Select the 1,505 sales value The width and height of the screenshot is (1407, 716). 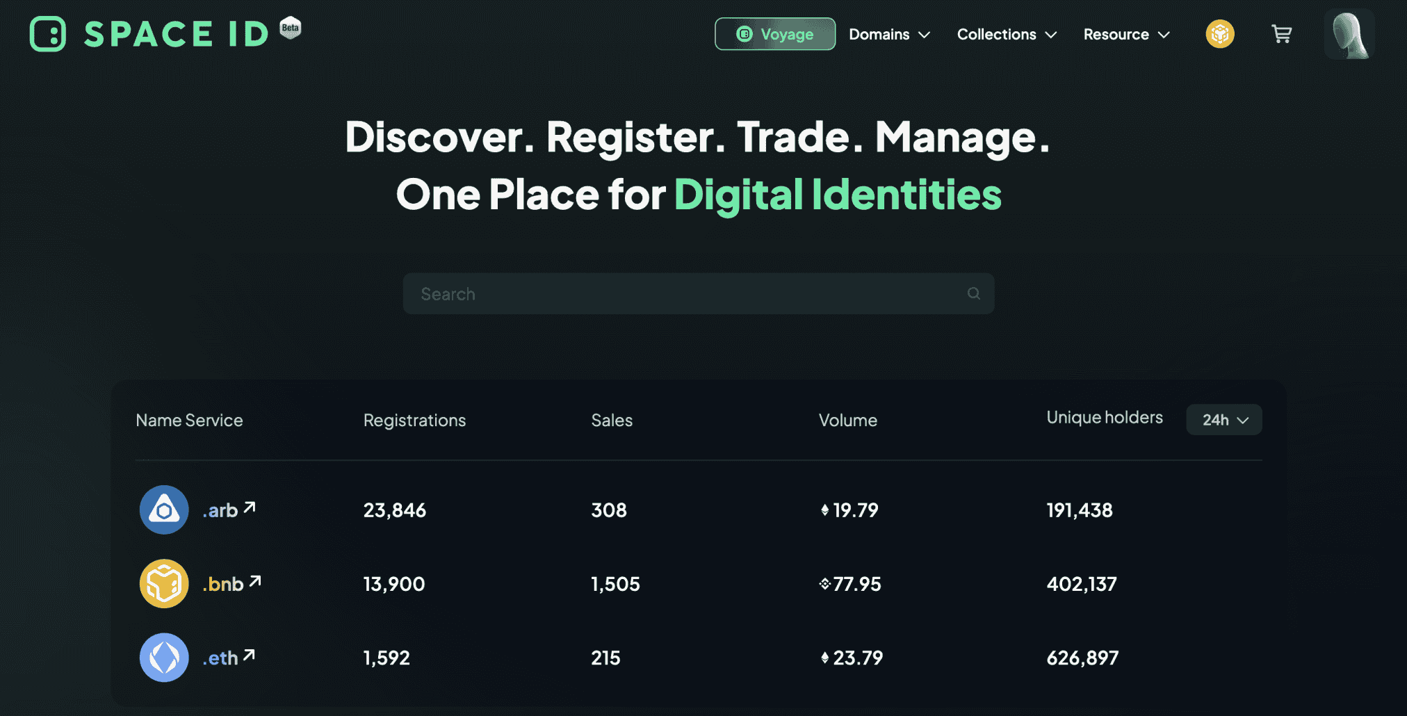615,584
